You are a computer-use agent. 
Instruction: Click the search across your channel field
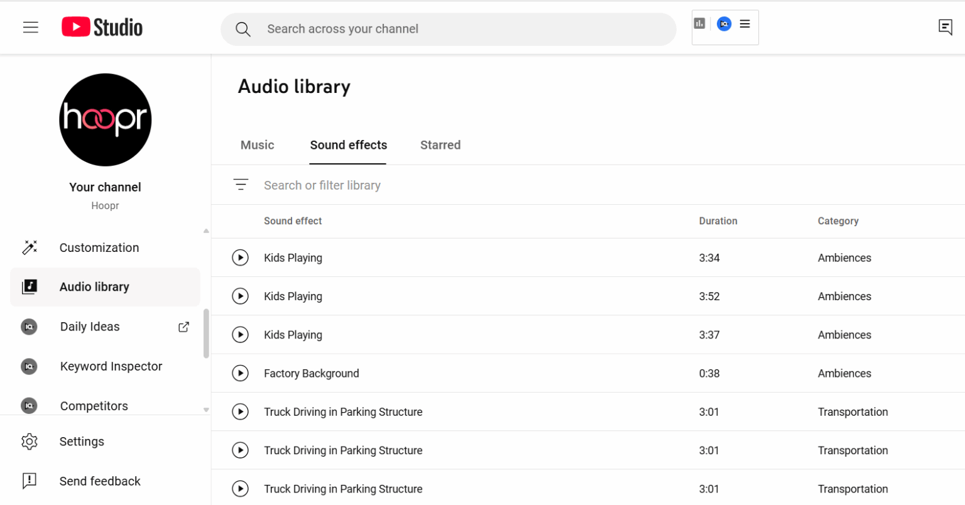(x=448, y=29)
